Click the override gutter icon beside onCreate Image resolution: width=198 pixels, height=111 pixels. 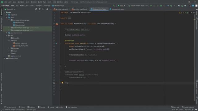(x=57, y=43)
